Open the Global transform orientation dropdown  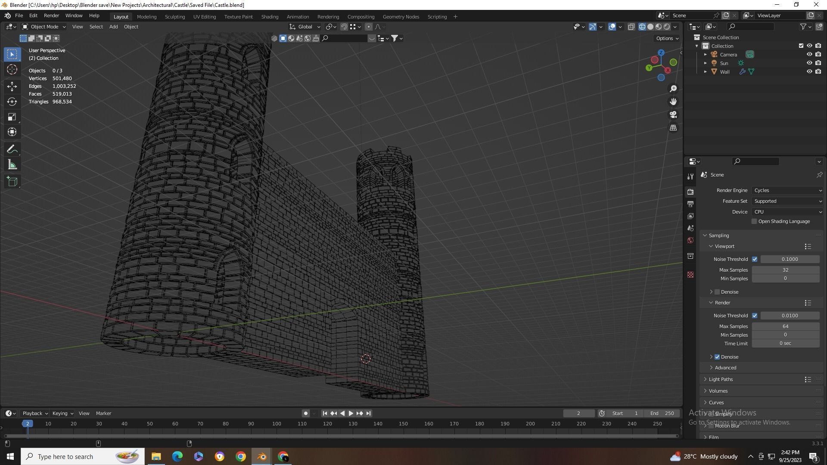click(305, 27)
